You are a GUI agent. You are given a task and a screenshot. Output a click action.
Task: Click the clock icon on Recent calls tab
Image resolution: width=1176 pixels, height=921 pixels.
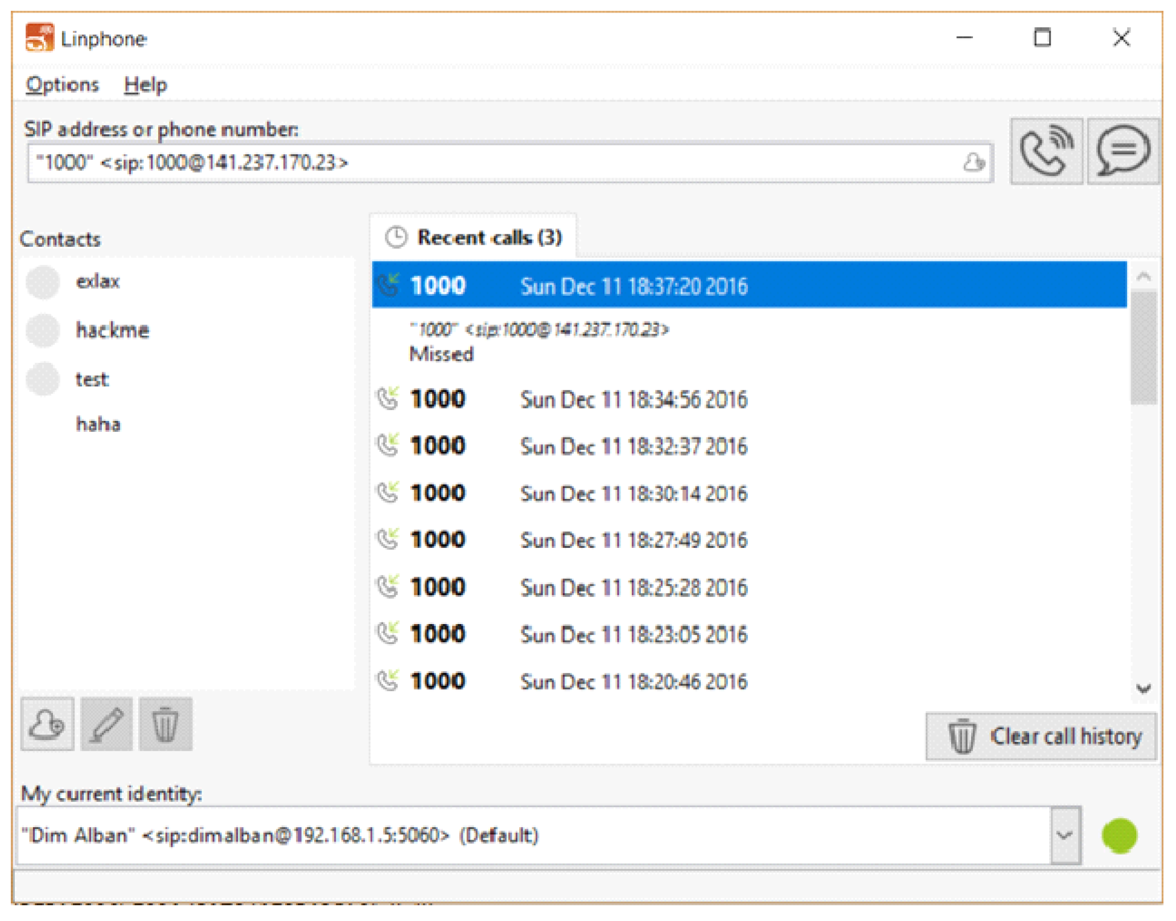click(x=396, y=237)
